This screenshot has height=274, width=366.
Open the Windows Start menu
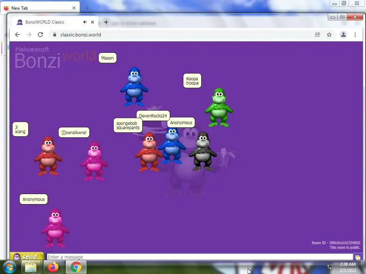[9, 267]
